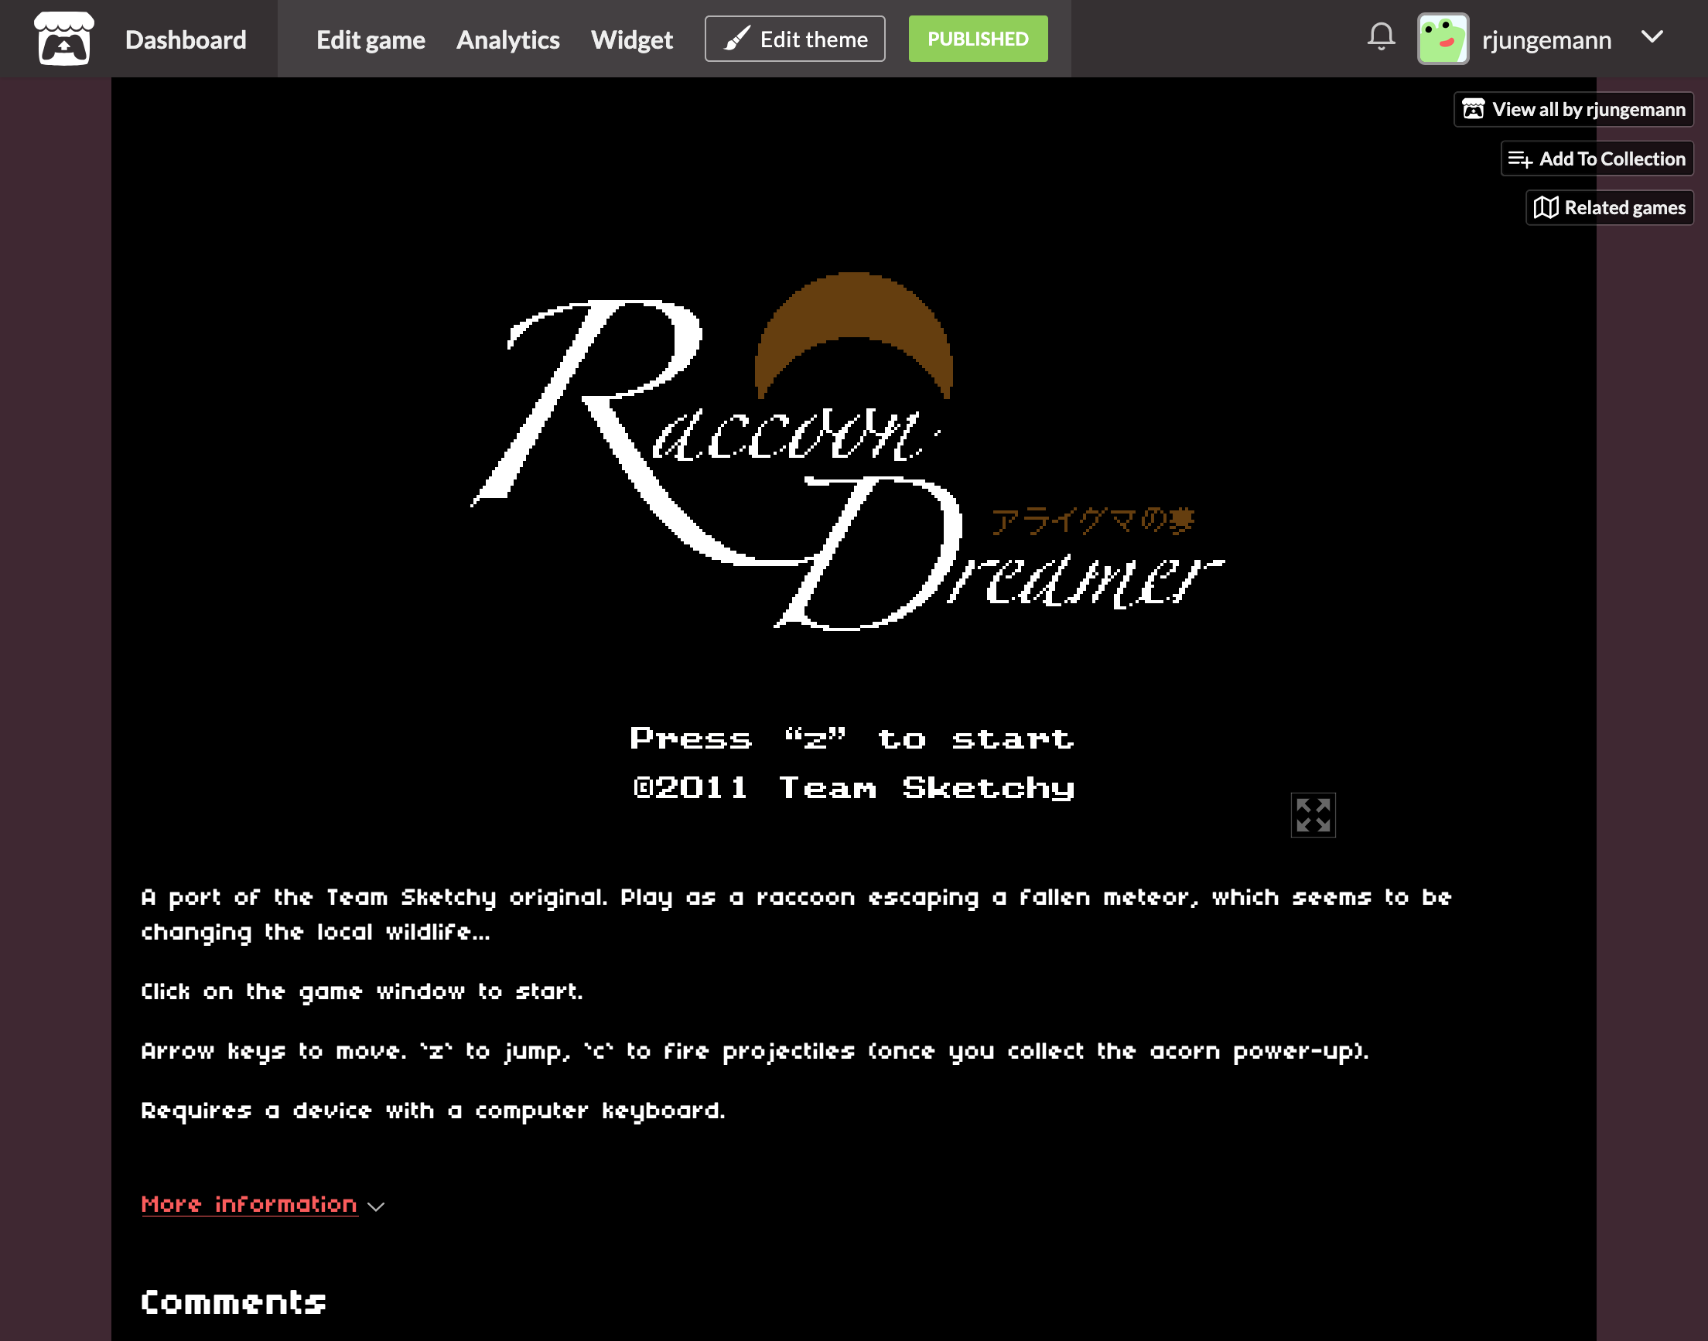The image size is (1708, 1341).
Task: Expand the More information section
Action: click(249, 1204)
